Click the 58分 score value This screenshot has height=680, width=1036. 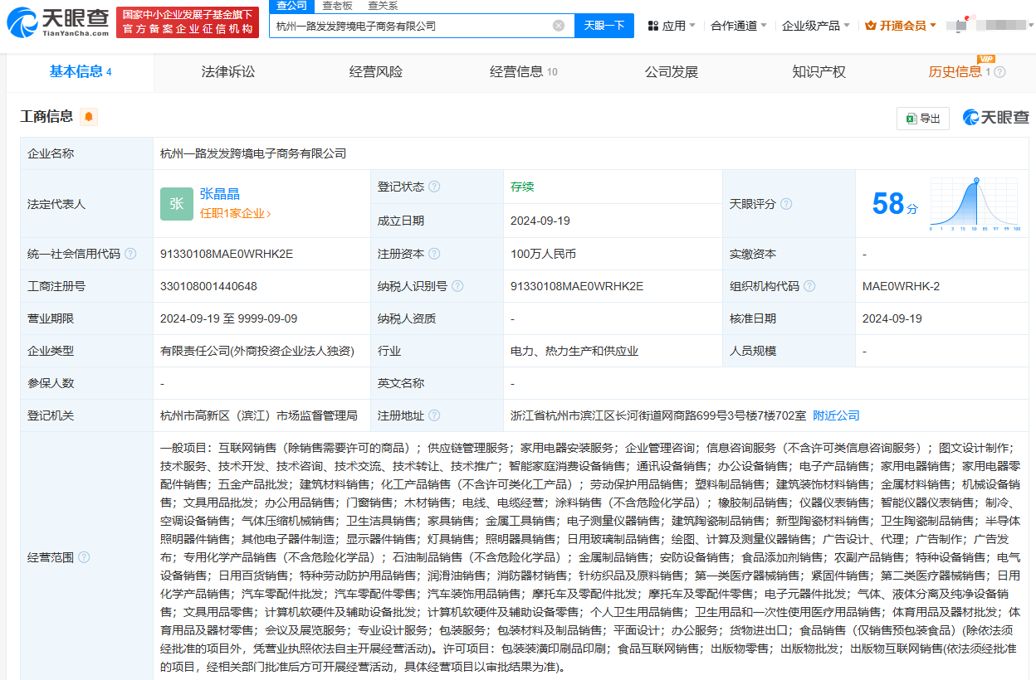895,204
